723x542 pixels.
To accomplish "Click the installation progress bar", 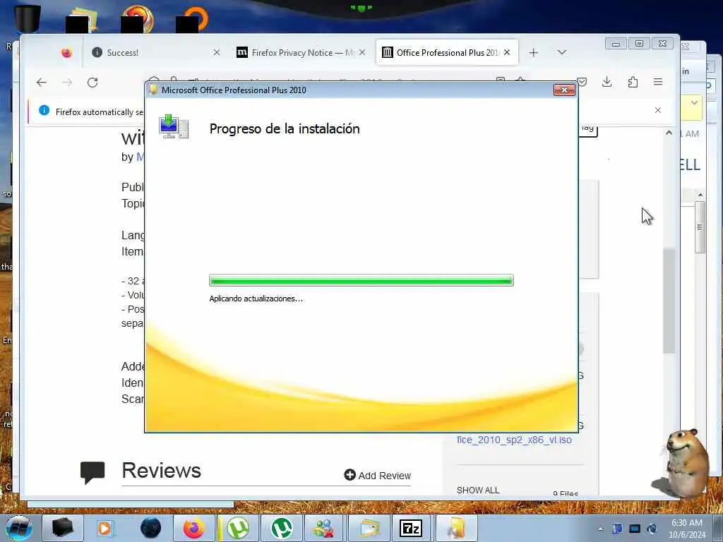I will tap(361, 280).
